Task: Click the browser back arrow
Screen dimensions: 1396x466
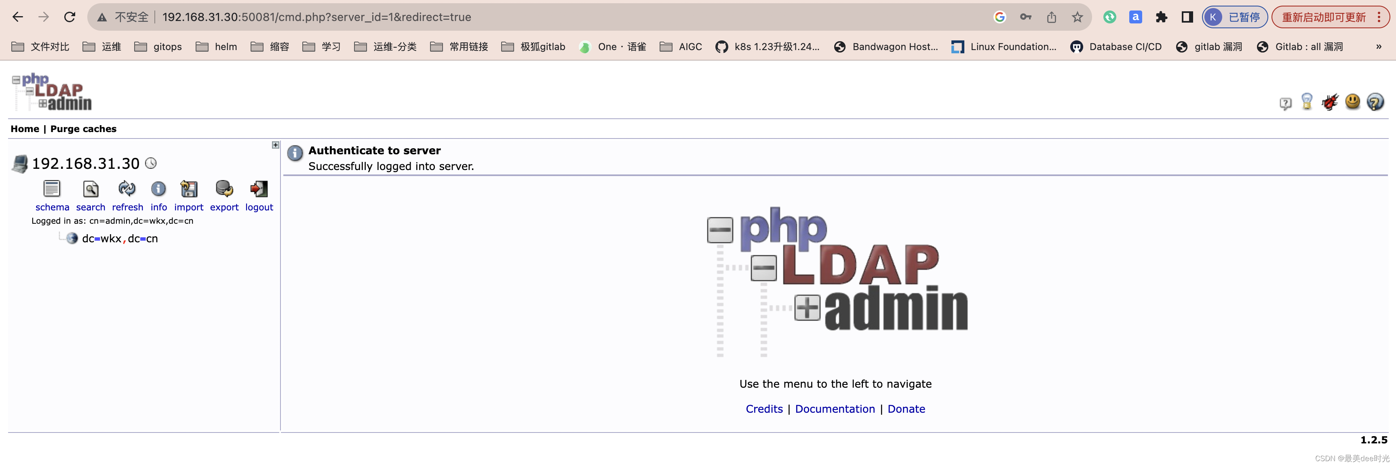Action: (18, 17)
